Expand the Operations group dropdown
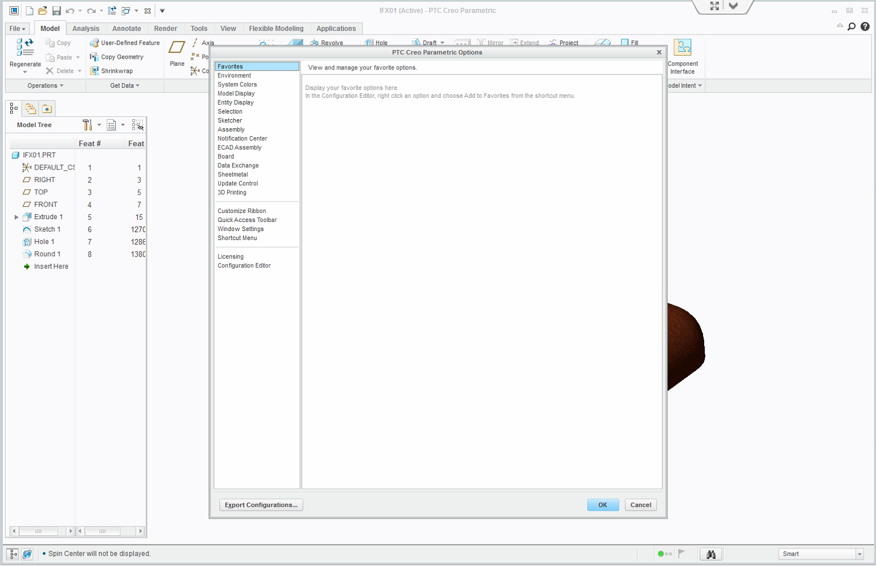876x566 pixels. 46,86
